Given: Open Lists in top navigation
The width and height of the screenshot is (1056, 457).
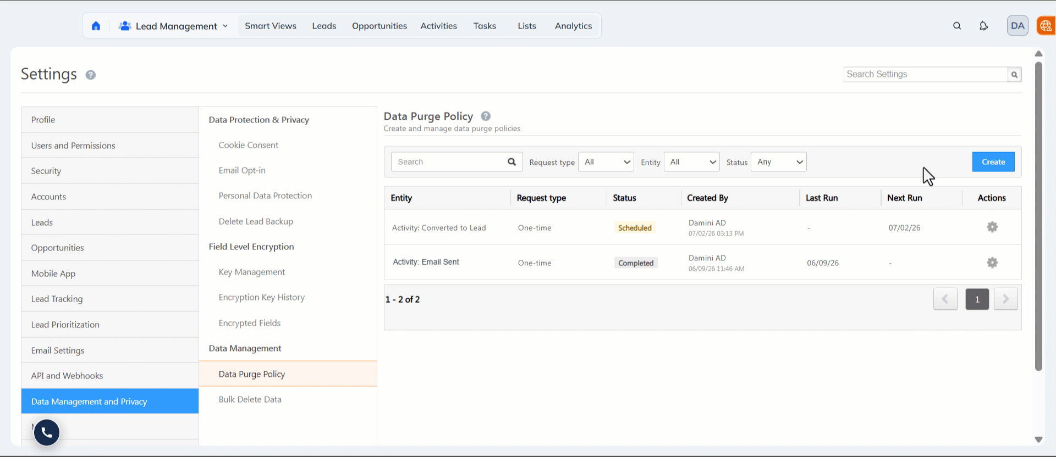Looking at the screenshot, I should point(527,26).
